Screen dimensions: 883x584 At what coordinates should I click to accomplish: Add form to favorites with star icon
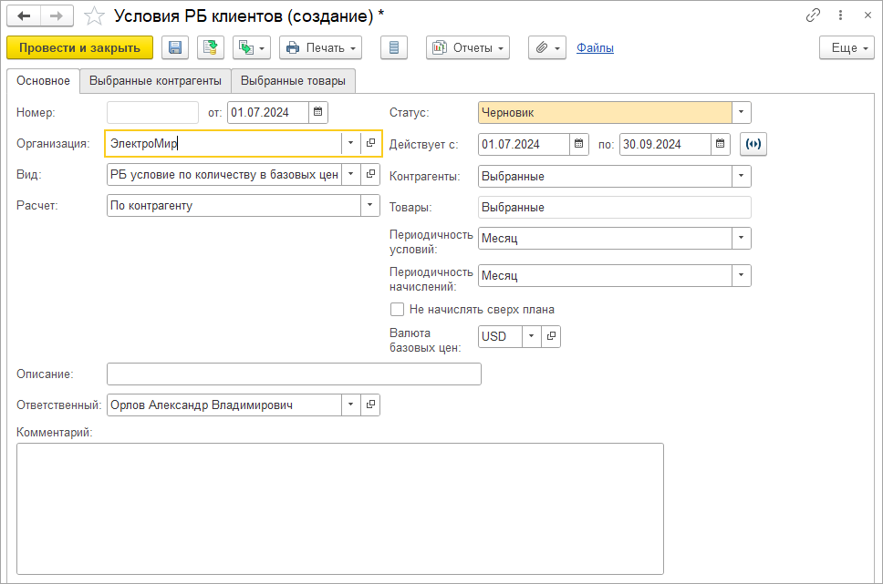pos(94,15)
